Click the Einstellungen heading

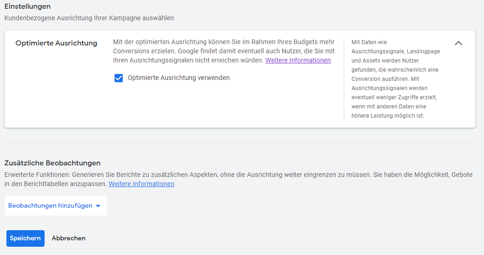(28, 6)
